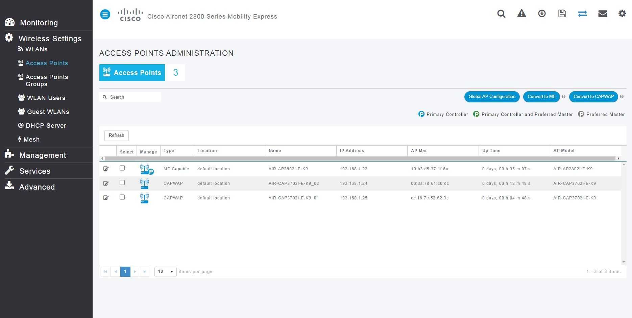Expand the Advanced menu
Image resolution: width=632 pixels, height=318 pixels.
pyautogui.click(x=37, y=187)
